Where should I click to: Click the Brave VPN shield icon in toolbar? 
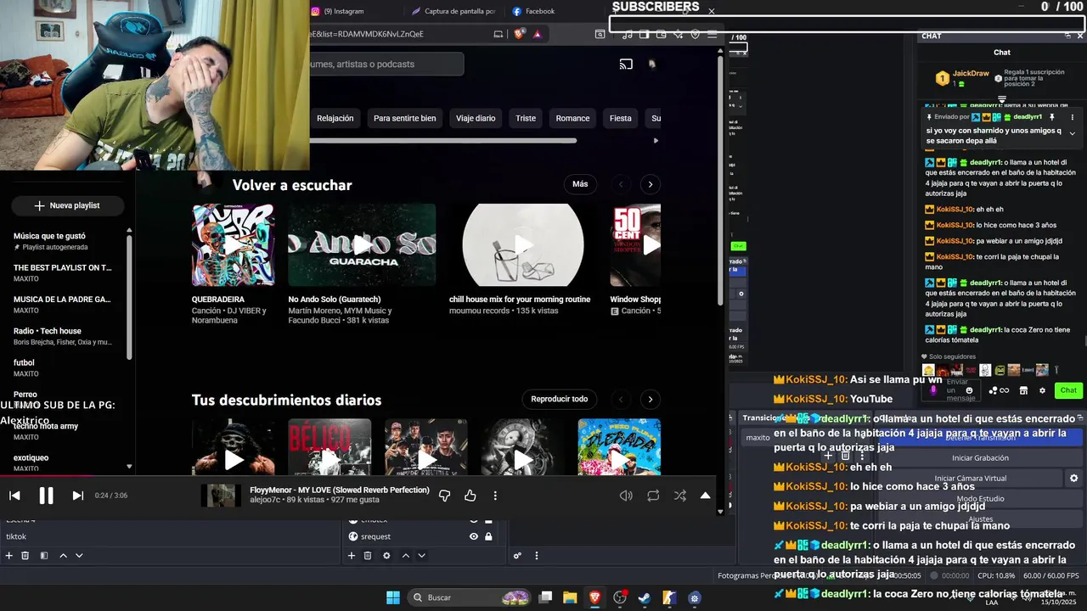tap(695, 34)
